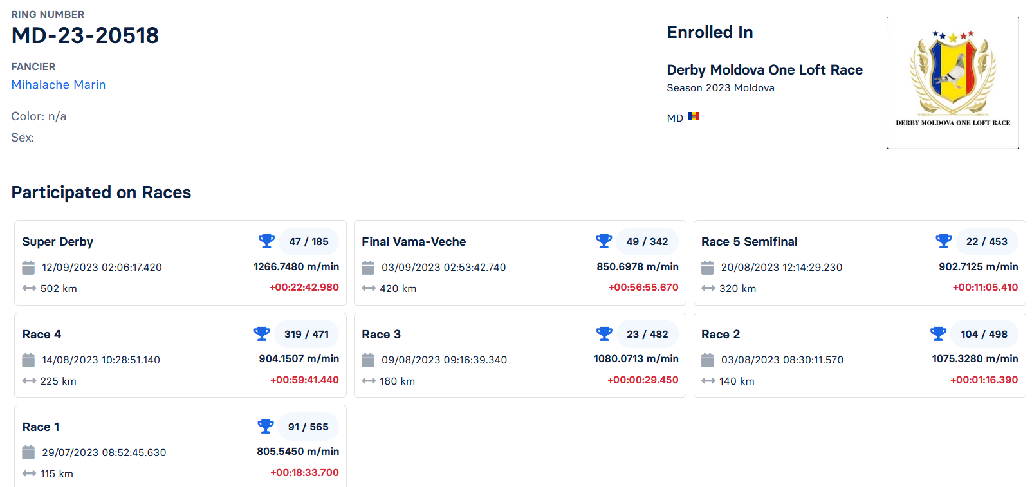Open the Final Vama-Veche race title

414,242
